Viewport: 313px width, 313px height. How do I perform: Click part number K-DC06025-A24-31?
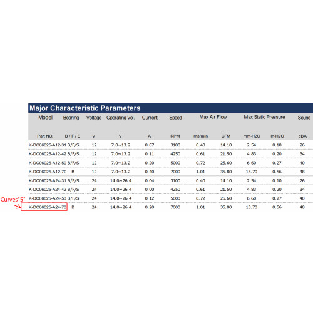click(48, 180)
